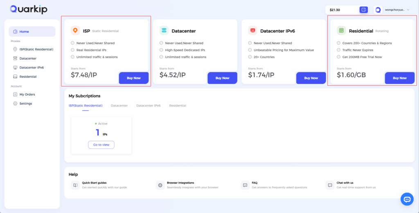Click the red Datacenter IPv6 card icon
This screenshot has height=213, width=419.
pos(252,31)
